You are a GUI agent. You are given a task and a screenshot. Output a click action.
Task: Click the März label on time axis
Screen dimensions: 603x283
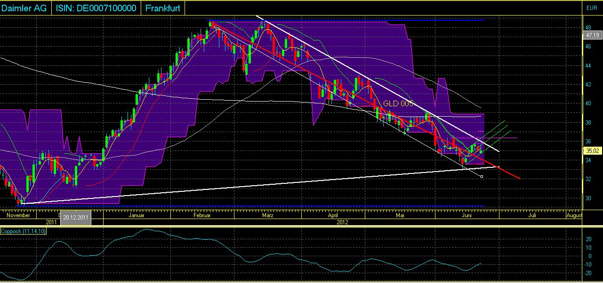coord(267,215)
